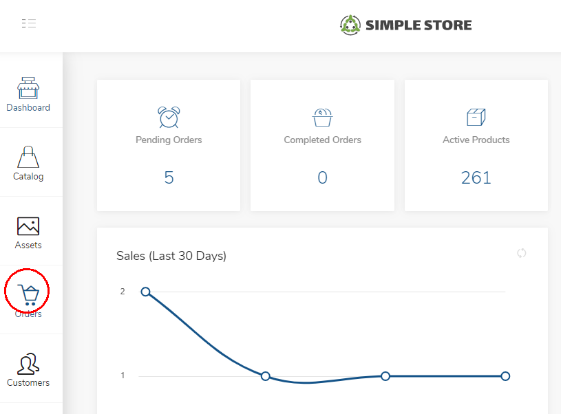Toggle the sidebar menu hamburger icon

[29, 23]
